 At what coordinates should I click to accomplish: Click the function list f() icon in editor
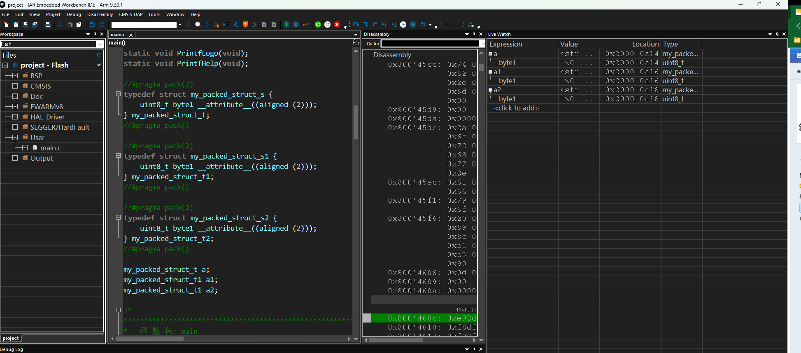(x=356, y=42)
